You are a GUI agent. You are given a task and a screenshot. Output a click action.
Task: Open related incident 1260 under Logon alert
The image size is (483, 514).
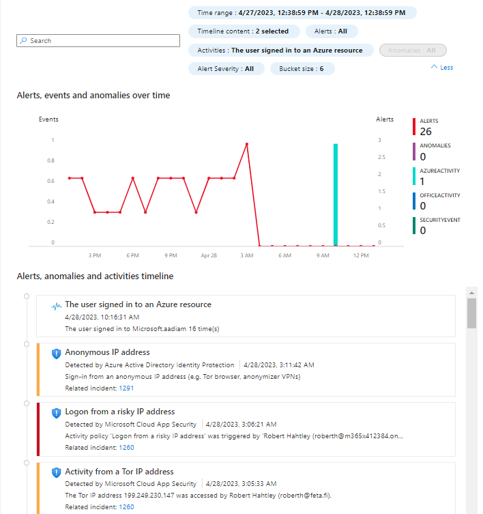click(x=126, y=448)
